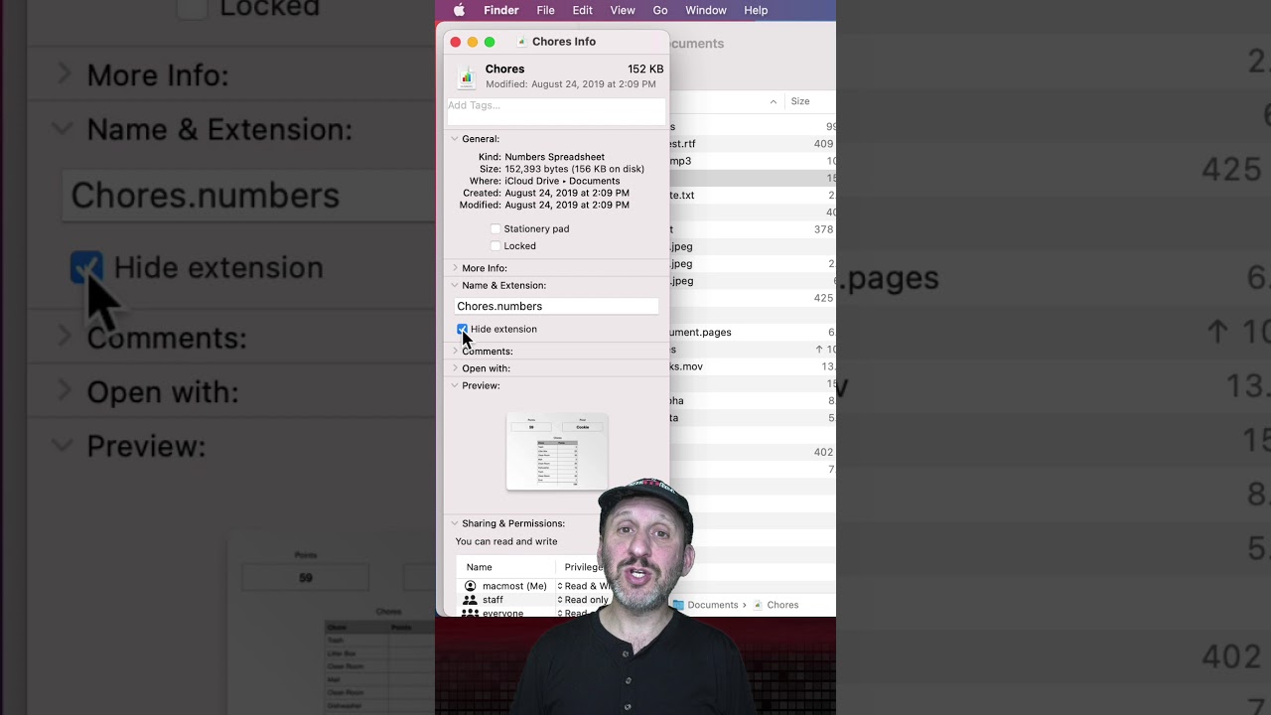Click the 152 KB size in header
The image size is (1271, 715).
tap(645, 70)
